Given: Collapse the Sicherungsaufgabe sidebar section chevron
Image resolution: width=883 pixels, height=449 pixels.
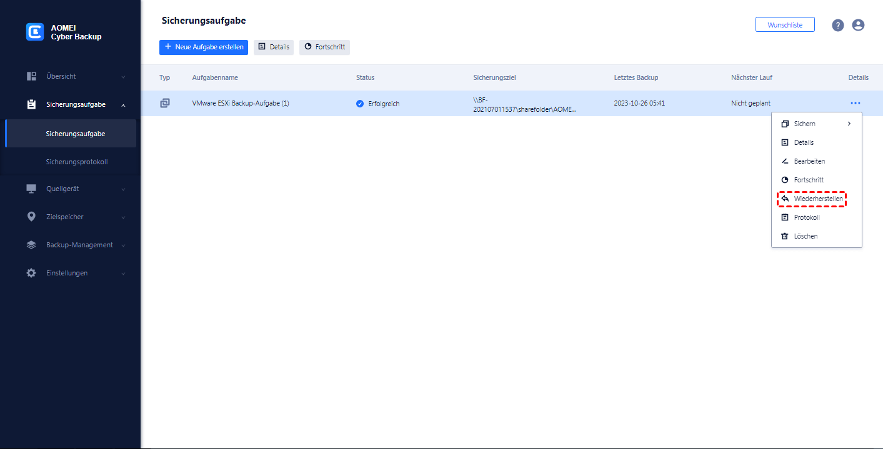Looking at the screenshot, I should 123,105.
